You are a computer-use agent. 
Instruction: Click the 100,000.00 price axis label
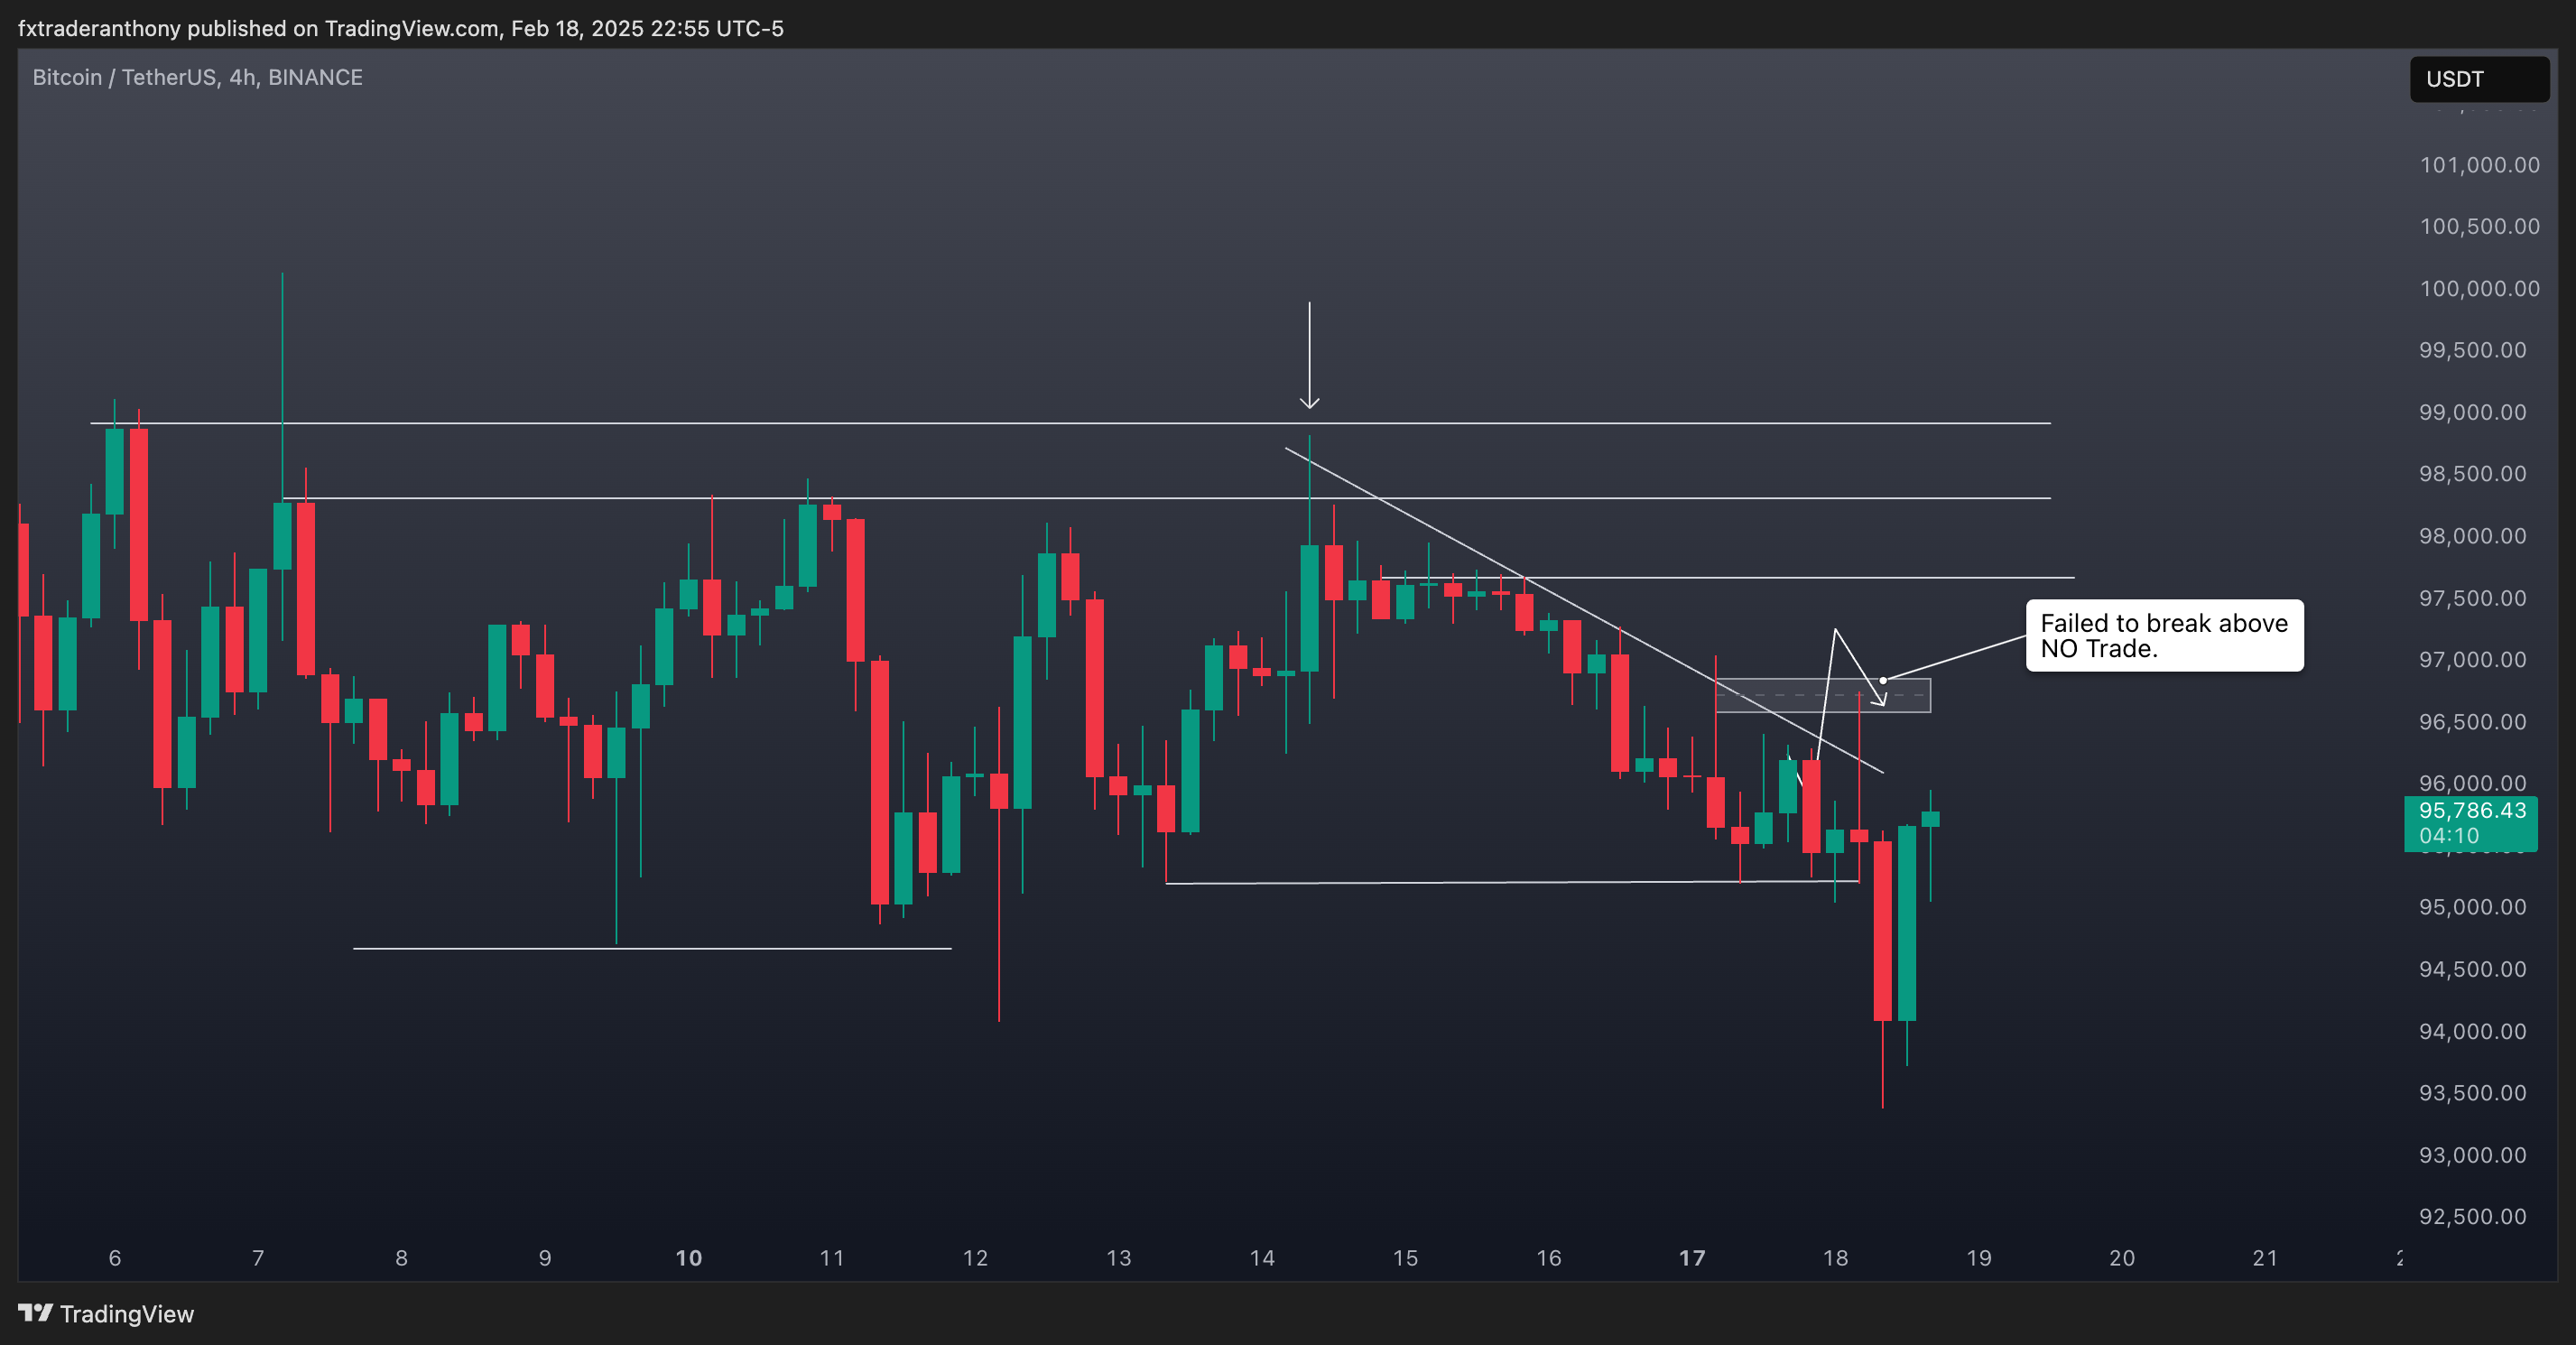pos(2479,289)
